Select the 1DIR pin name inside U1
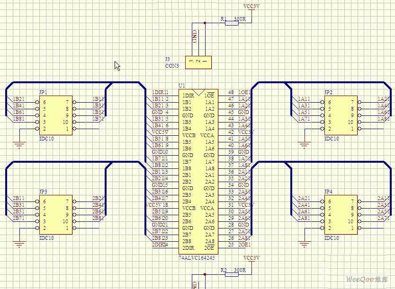This screenshot has width=395, height=289. (188, 96)
